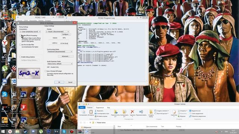
Task: Click the Вырезать scissors item
Action: tap(99, 111)
